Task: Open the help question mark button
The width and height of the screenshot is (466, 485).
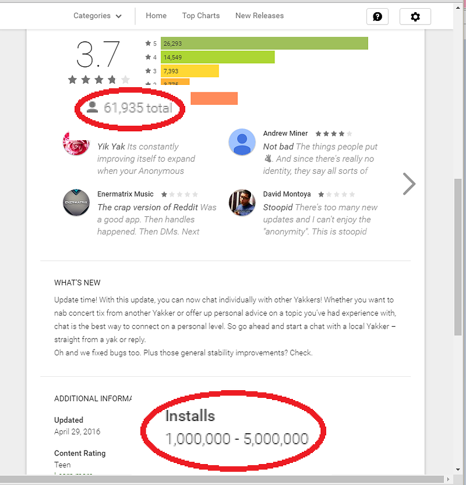Action: click(377, 16)
